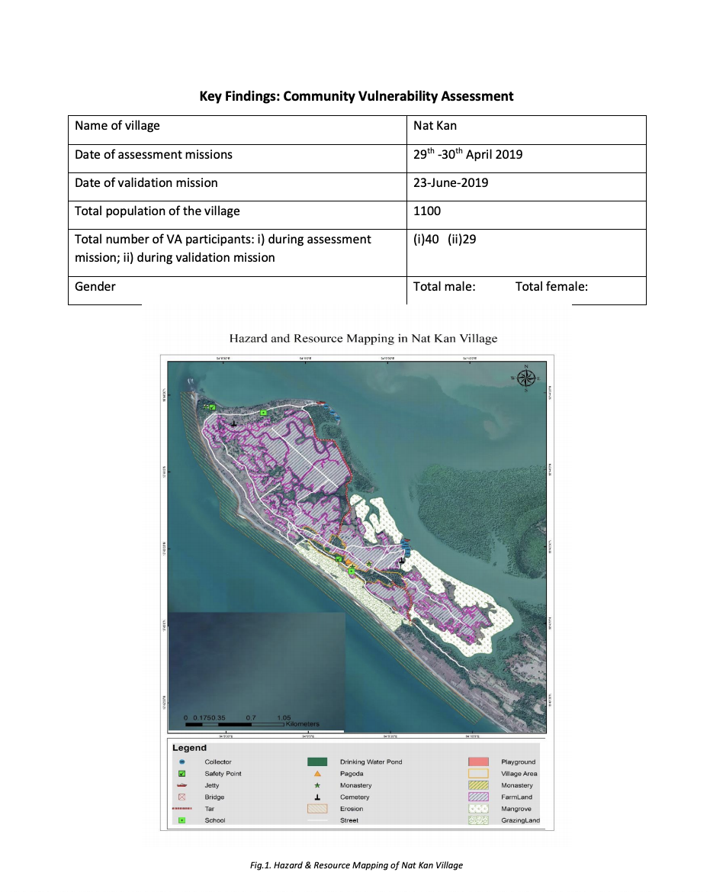Click the Erosion hatched swatch in legend
Screen dimensions: 710x892
[317, 809]
